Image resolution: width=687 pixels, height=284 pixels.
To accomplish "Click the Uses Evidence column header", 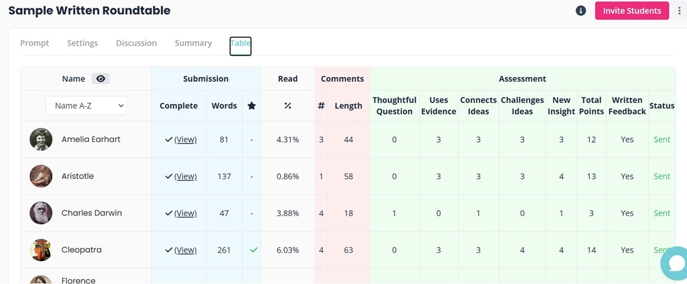I will pyautogui.click(x=439, y=105).
